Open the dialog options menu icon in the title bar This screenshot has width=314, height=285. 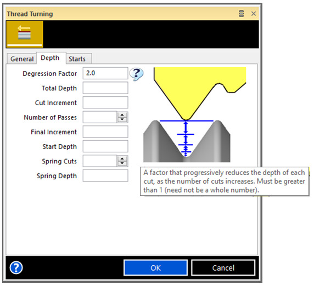point(242,14)
